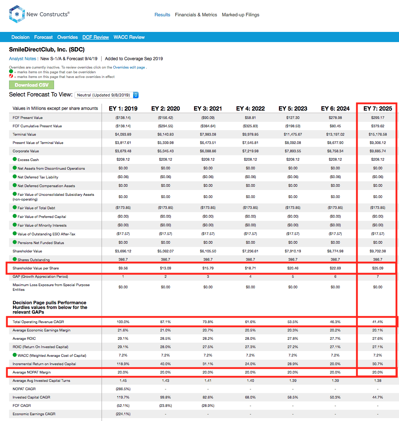Image resolution: width=399 pixels, height=421 pixels.
Task: Open the Select Forecast To View dropdown
Action: tap(107, 95)
